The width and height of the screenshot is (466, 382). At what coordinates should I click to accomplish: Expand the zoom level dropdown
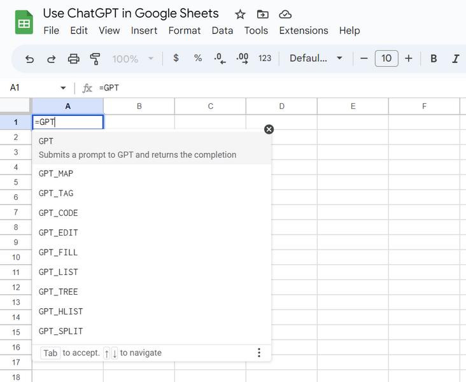click(x=133, y=59)
